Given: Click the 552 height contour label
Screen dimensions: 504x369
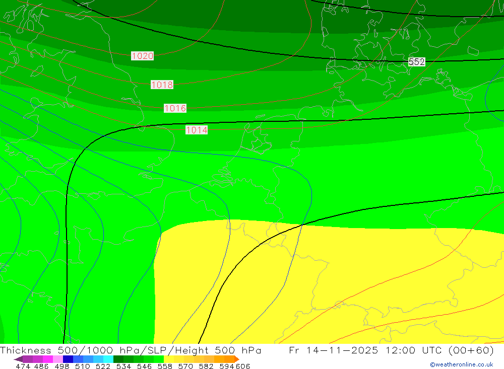Looking at the screenshot, I should coord(417,61).
